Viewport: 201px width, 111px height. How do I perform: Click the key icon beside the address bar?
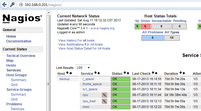pyautogui.click(x=12, y=5)
